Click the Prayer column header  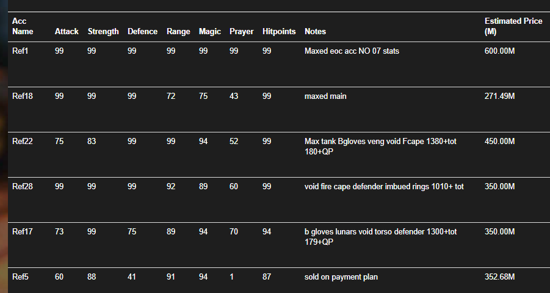tap(241, 32)
